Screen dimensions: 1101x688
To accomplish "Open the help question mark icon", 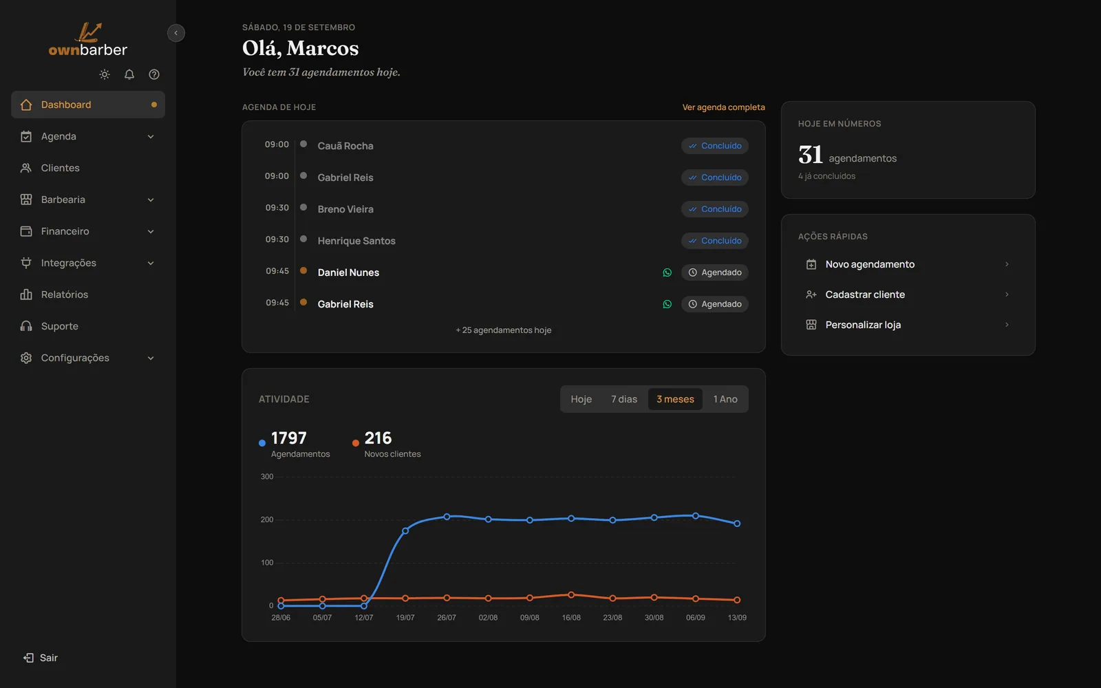I will click(x=154, y=74).
